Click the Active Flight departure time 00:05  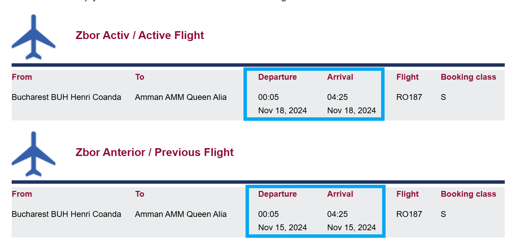[268, 97]
